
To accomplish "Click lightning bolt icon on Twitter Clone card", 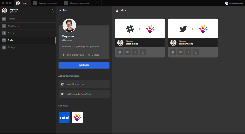I will pyautogui.click(x=188, y=52).
